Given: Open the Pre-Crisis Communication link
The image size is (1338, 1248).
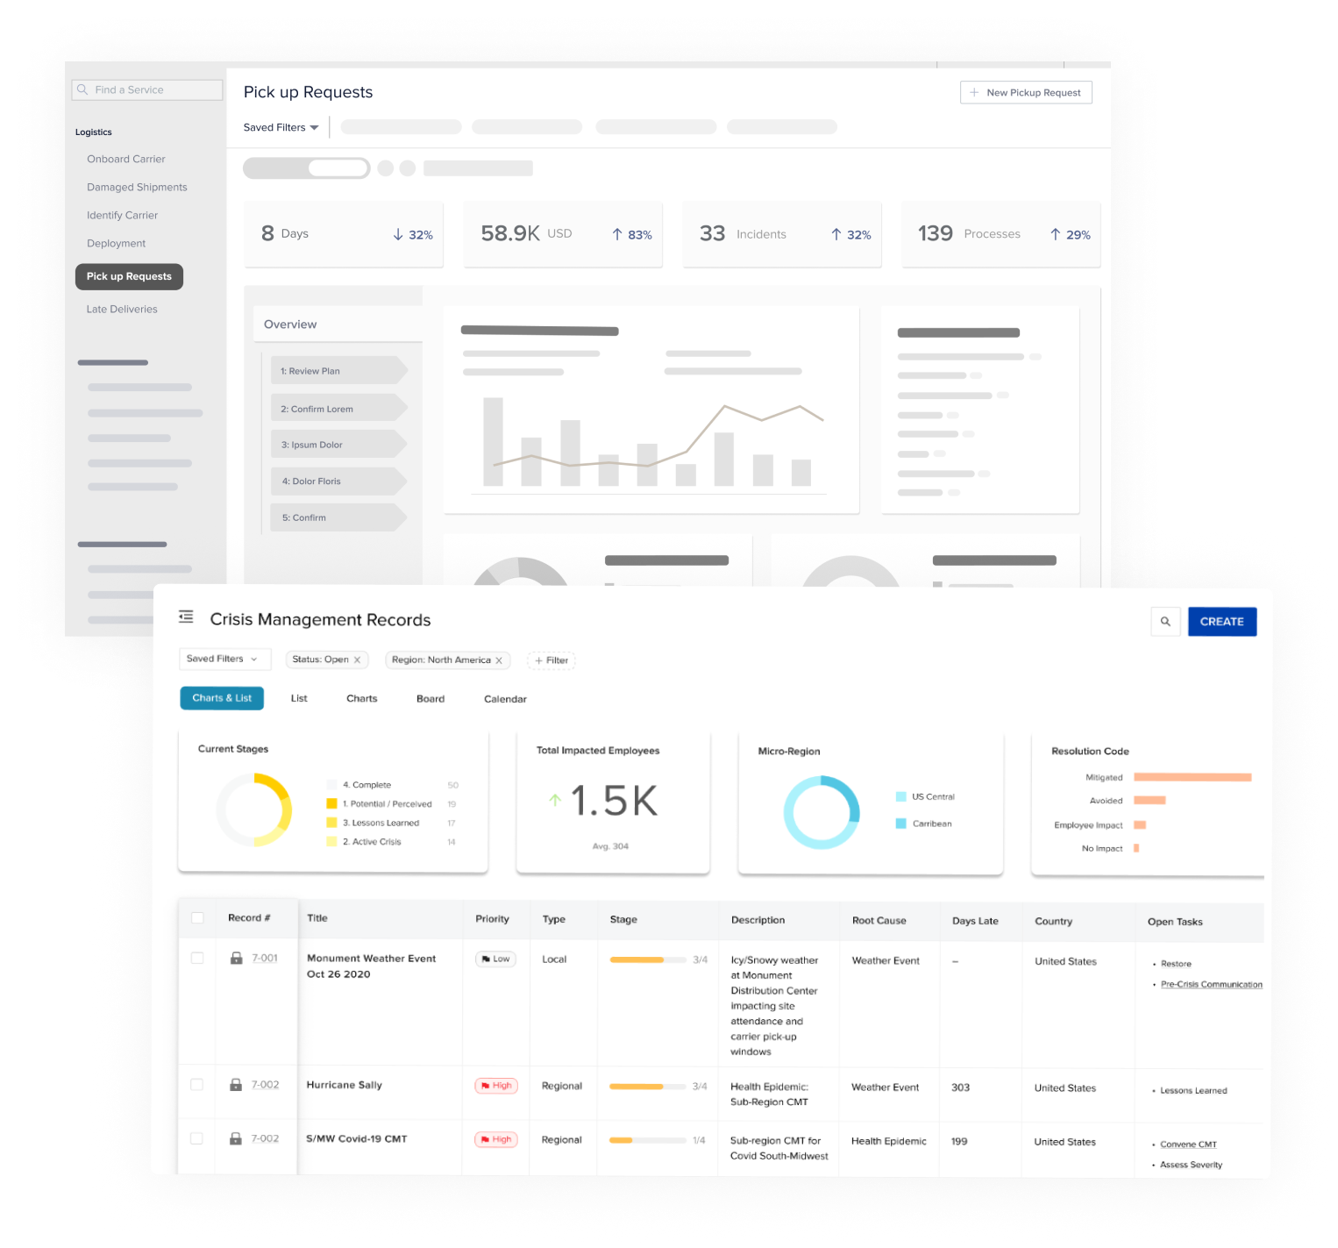Looking at the screenshot, I should [x=1212, y=984].
